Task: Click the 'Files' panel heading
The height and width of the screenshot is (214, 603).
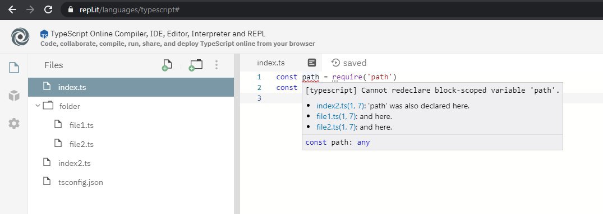Action: pyautogui.click(x=53, y=65)
